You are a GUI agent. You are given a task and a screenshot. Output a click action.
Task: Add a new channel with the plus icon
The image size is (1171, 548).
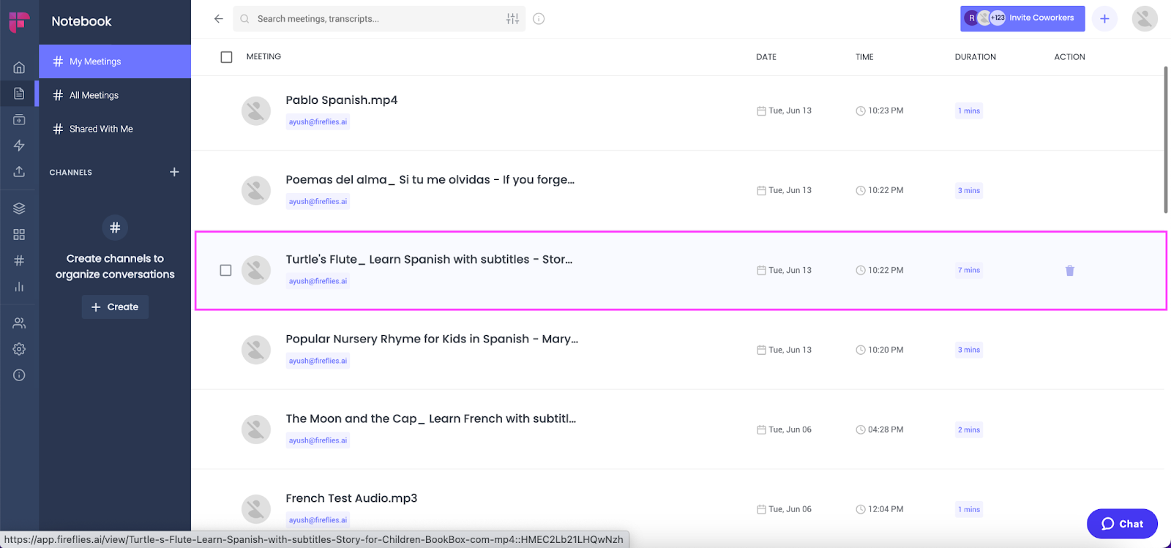pyautogui.click(x=174, y=172)
